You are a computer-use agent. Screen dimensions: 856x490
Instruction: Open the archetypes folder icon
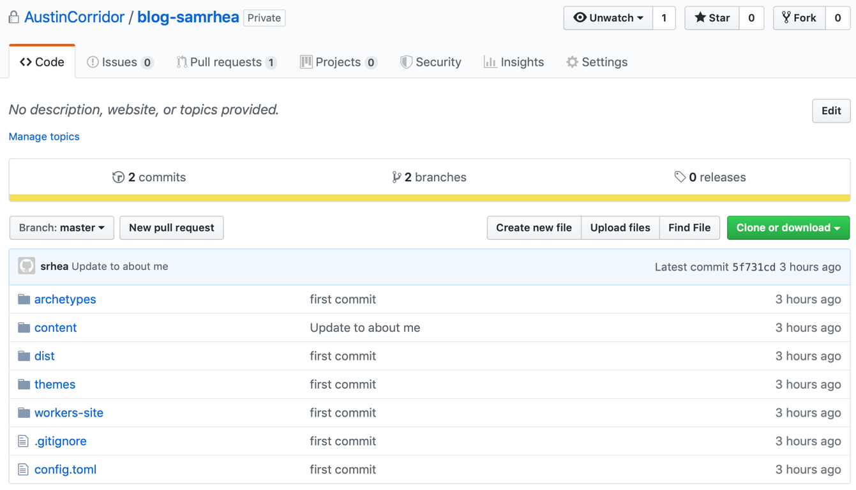[x=22, y=299]
